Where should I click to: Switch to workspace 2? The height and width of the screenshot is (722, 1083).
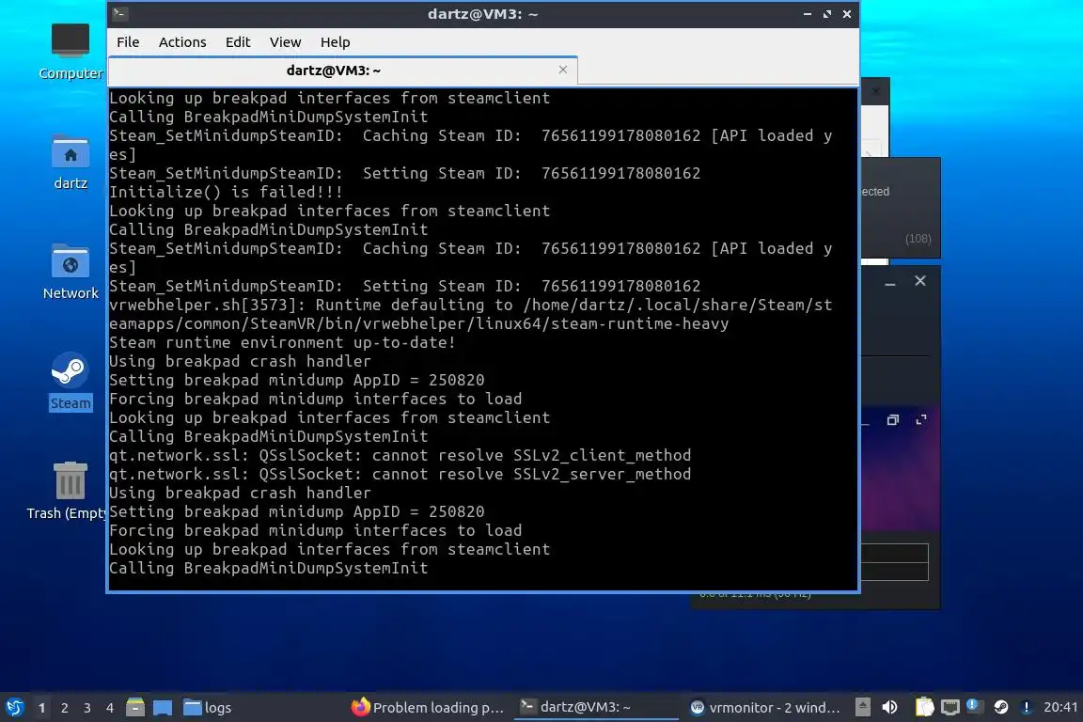coord(65,708)
